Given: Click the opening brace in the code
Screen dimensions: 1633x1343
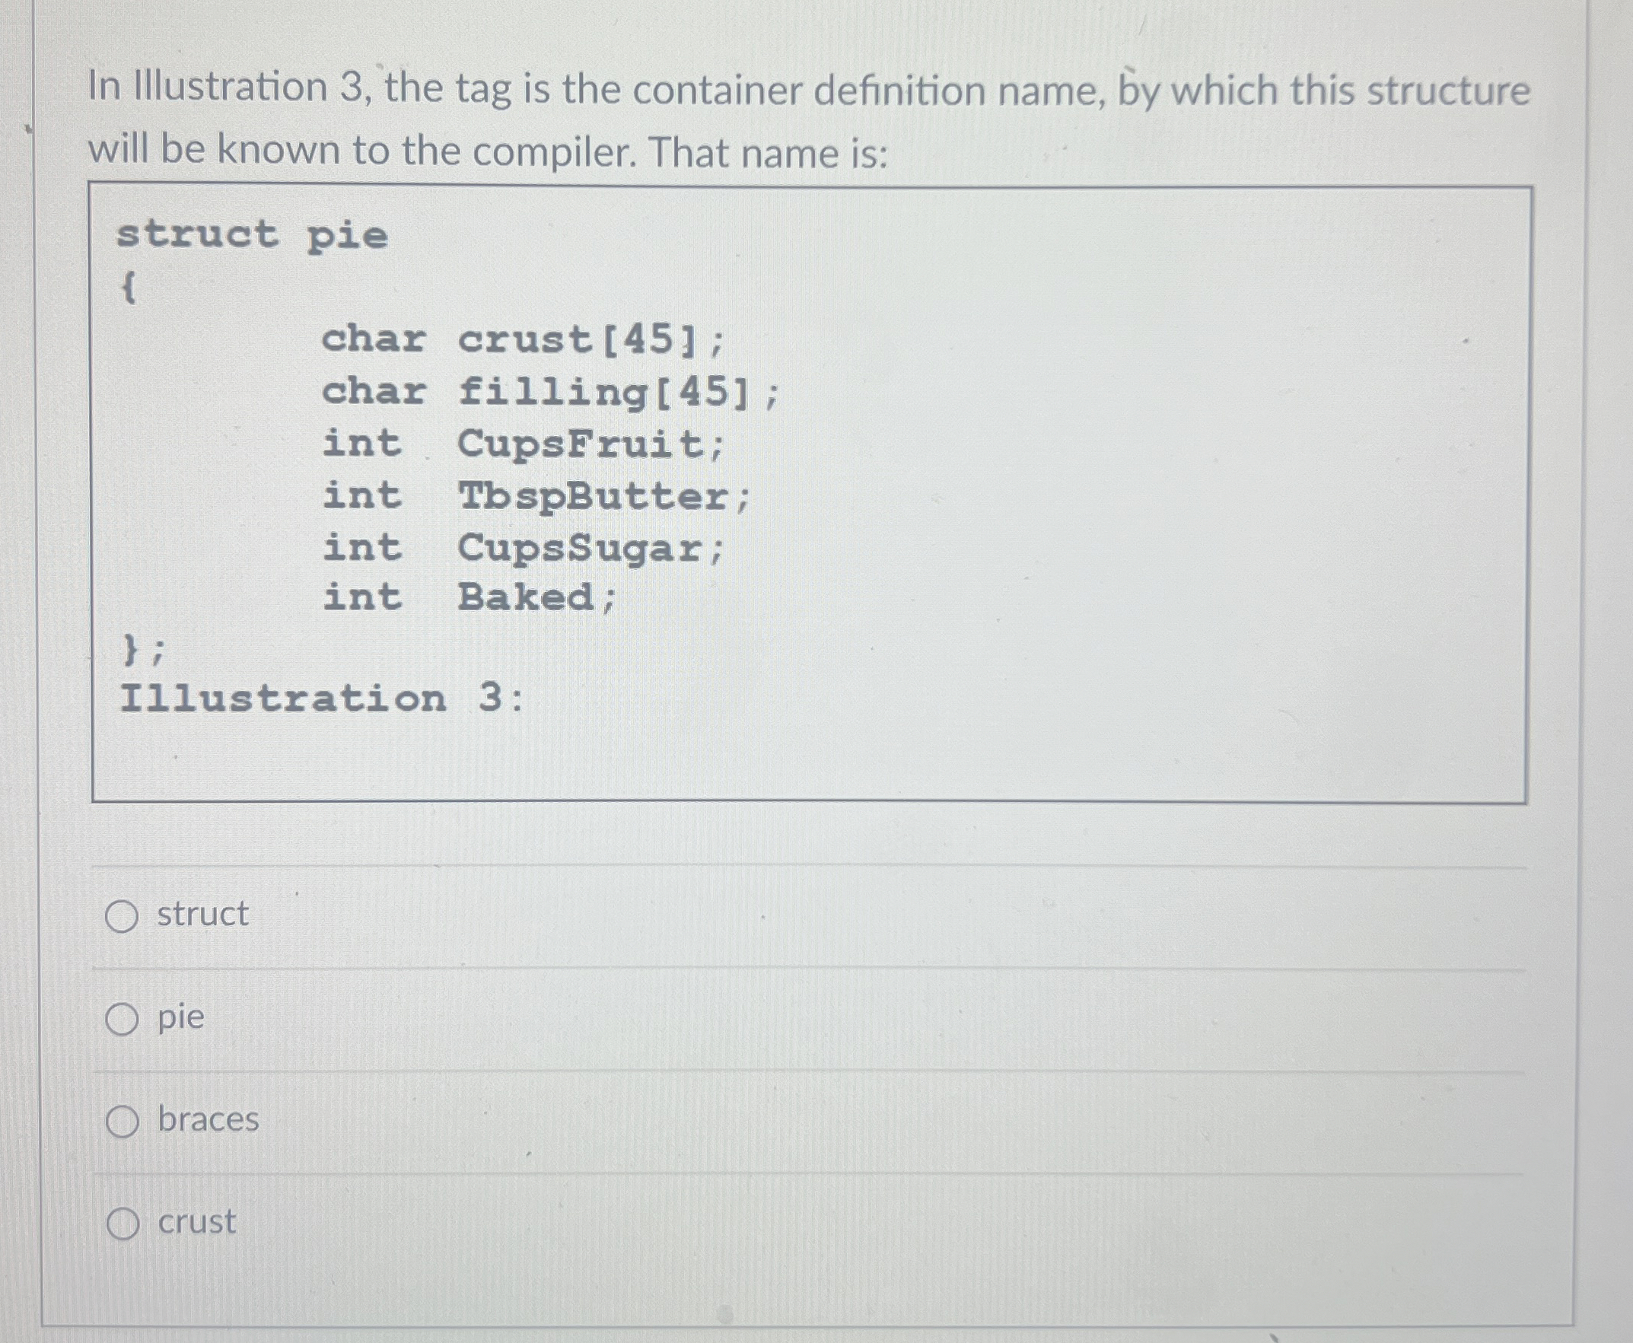Looking at the screenshot, I should [x=129, y=290].
